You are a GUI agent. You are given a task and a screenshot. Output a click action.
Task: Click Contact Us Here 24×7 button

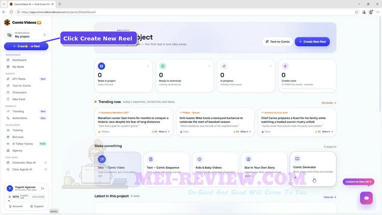358,182
